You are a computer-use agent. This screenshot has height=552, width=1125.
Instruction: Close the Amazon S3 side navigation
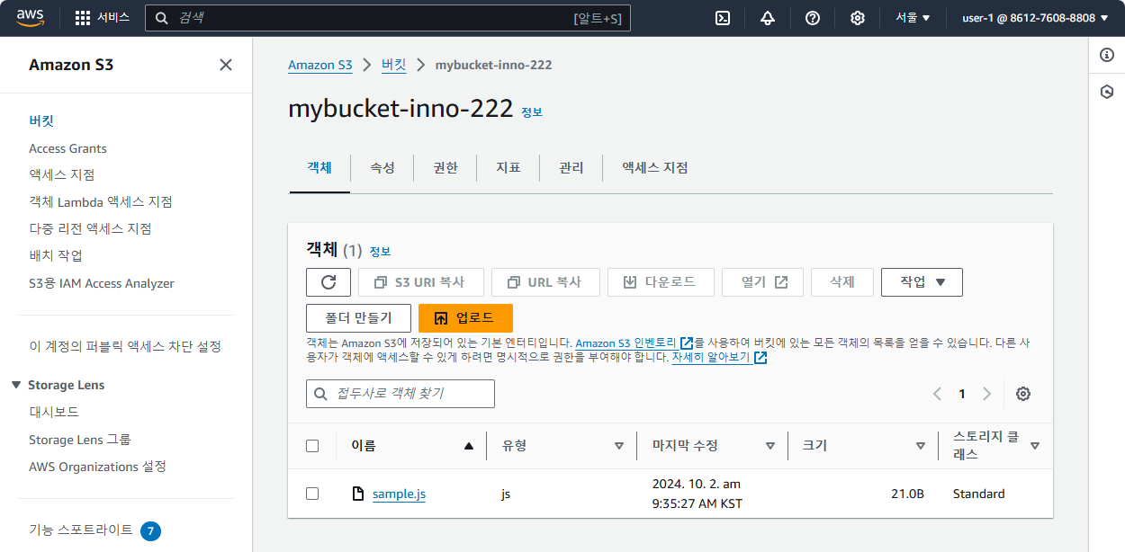click(x=226, y=65)
